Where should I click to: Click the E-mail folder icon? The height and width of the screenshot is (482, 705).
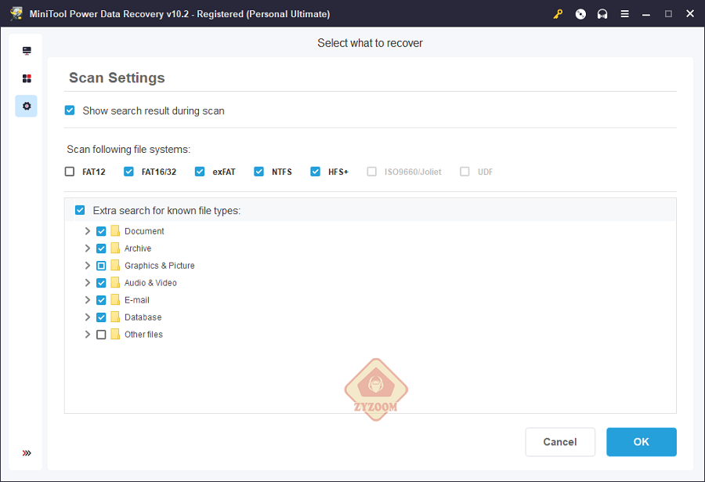115,299
